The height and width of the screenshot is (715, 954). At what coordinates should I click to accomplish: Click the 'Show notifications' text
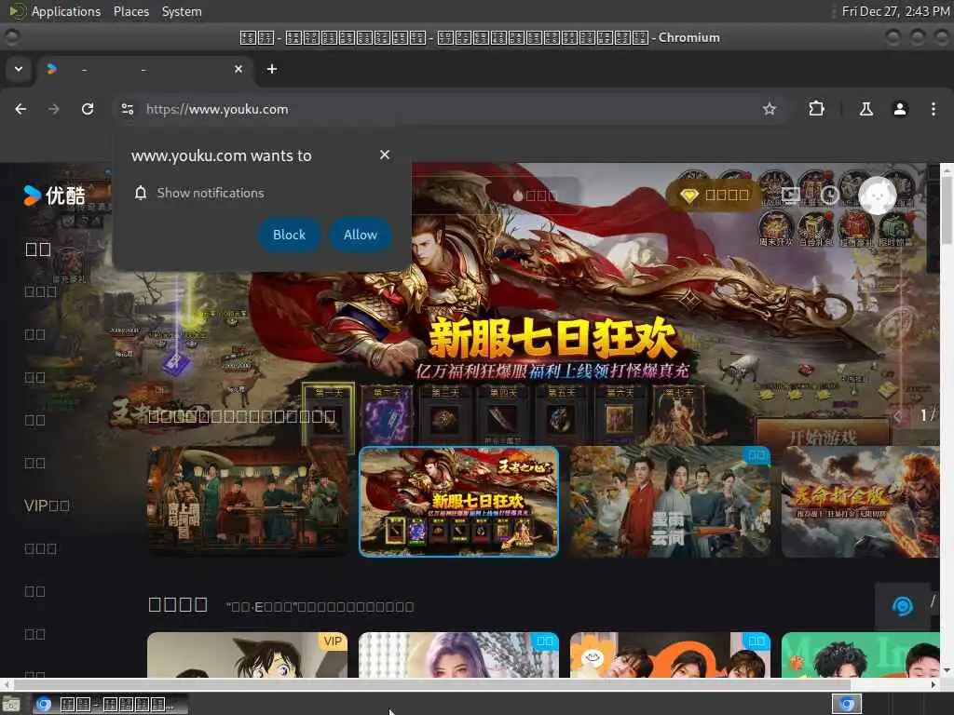point(211,193)
